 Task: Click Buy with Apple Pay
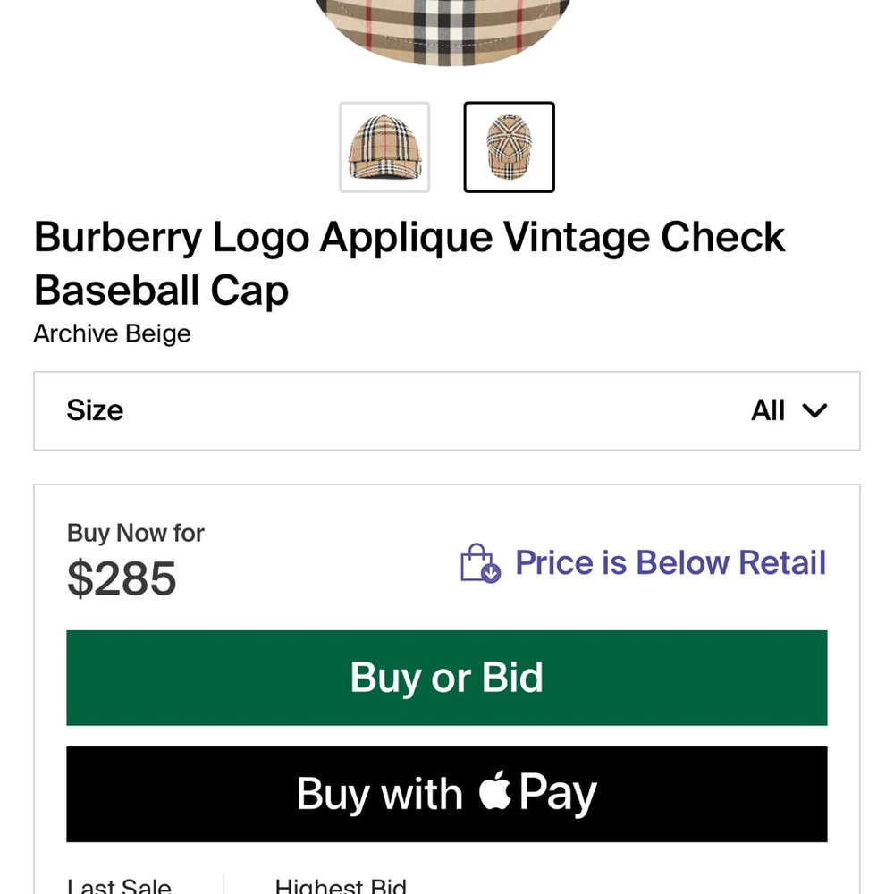pyautogui.click(x=447, y=792)
